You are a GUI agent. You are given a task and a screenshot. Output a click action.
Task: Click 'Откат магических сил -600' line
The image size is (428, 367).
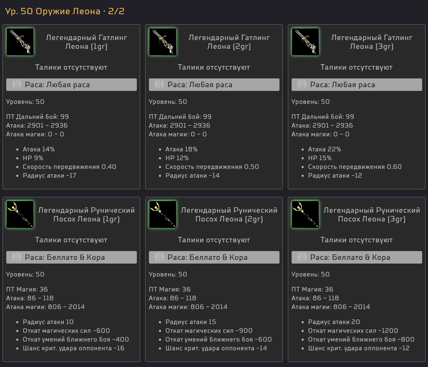pos(66,331)
